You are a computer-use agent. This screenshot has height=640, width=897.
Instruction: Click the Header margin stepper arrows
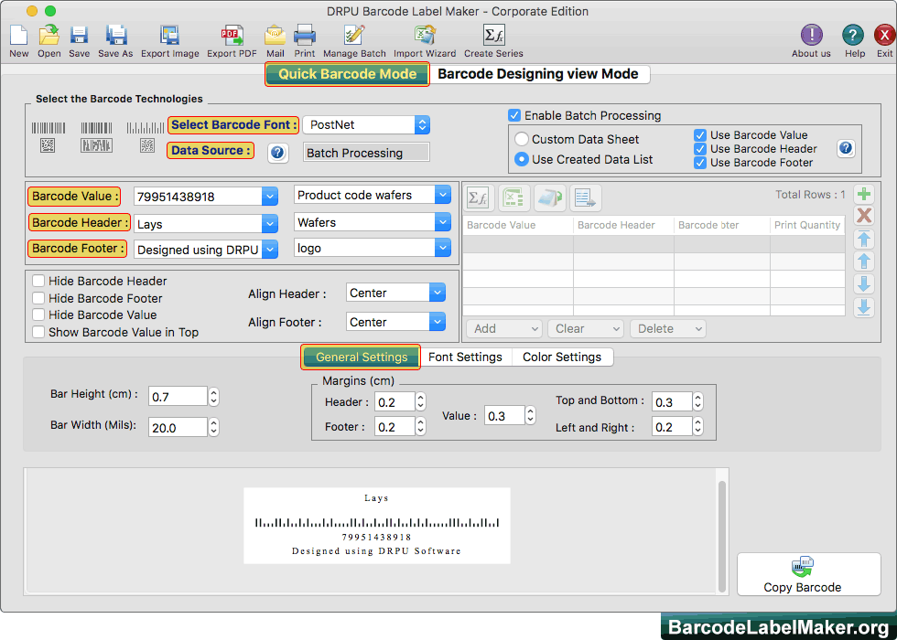(x=420, y=401)
